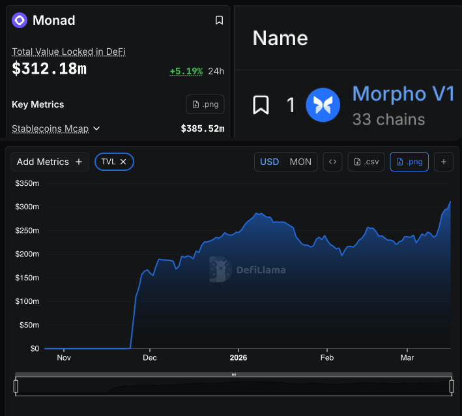Switch chart denomination to USD

point(269,162)
